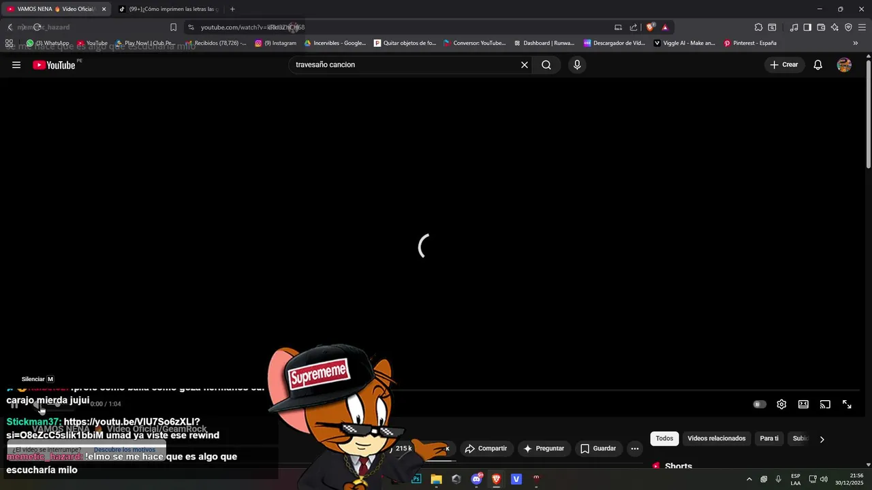Viewport: 872px width, 490px height.
Task: Open the browser extensions puzzle icon
Action: click(x=758, y=27)
